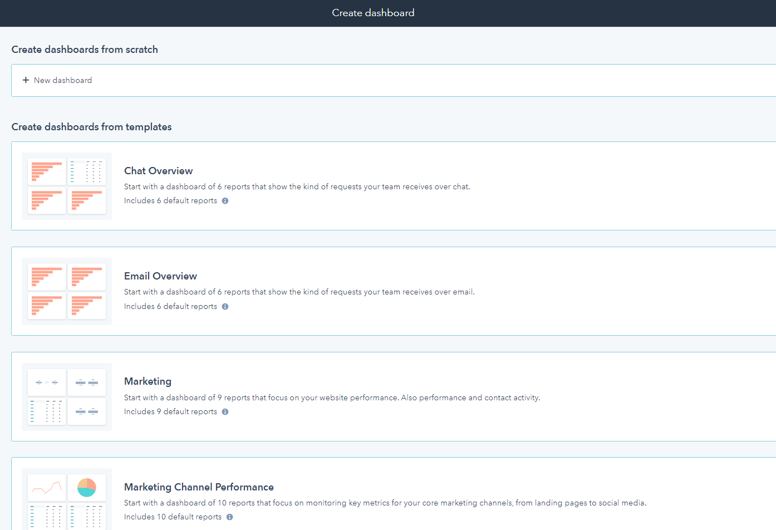Click the 'Create dashboard' header title
This screenshot has width=776, height=530.
[x=373, y=13]
